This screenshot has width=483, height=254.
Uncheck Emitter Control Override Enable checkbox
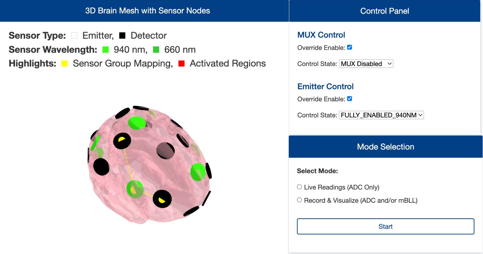click(350, 99)
